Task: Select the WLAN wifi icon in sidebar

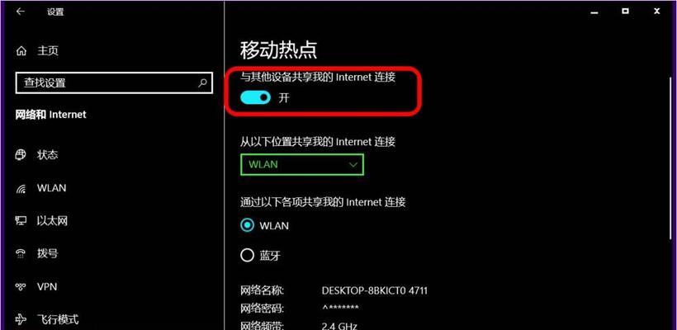Action: (x=21, y=188)
